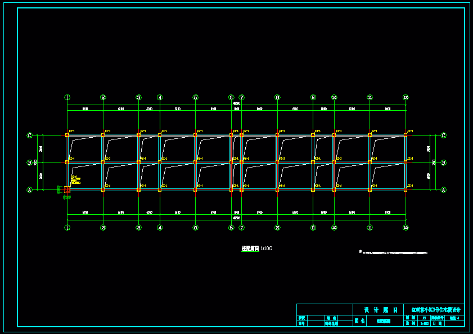Select the project name cell in title block
Image resolution: width=473 pixels, height=334 pixels.
pos(436,310)
